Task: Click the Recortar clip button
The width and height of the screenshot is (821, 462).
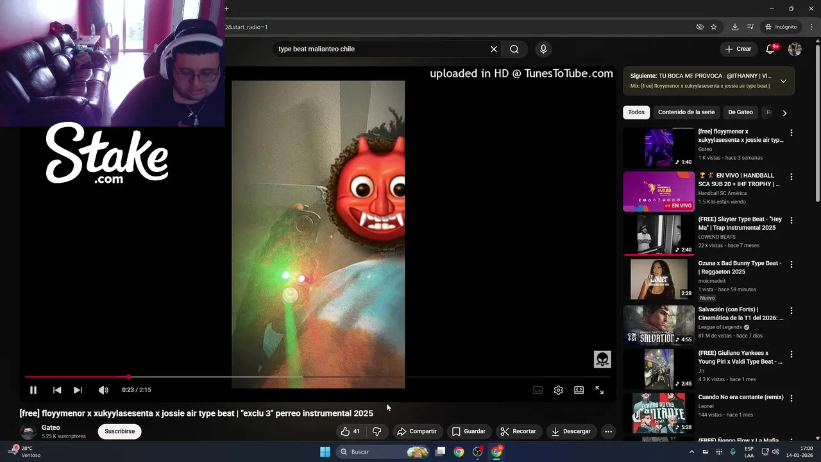Action: tap(518, 431)
